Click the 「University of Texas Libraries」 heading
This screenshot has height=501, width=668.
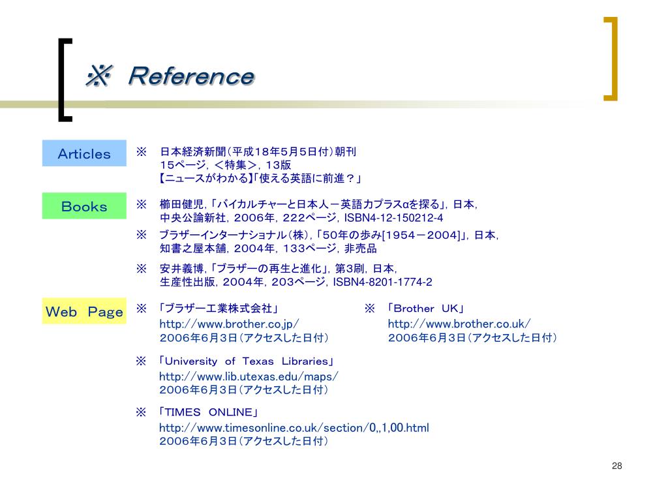coord(246,361)
